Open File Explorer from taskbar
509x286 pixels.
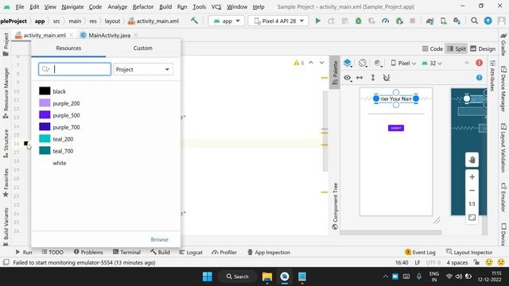pos(267,276)
